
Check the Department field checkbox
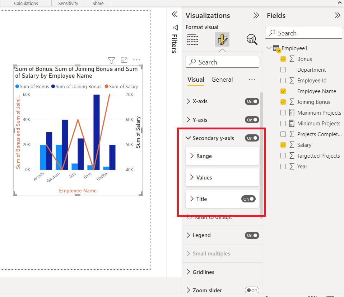(283, 70)
